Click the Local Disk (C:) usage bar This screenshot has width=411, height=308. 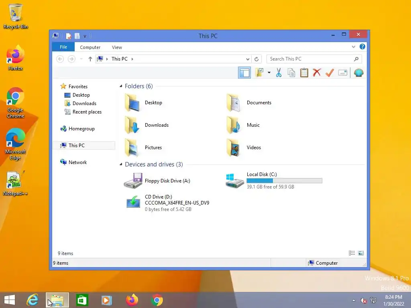pos(285,181)
